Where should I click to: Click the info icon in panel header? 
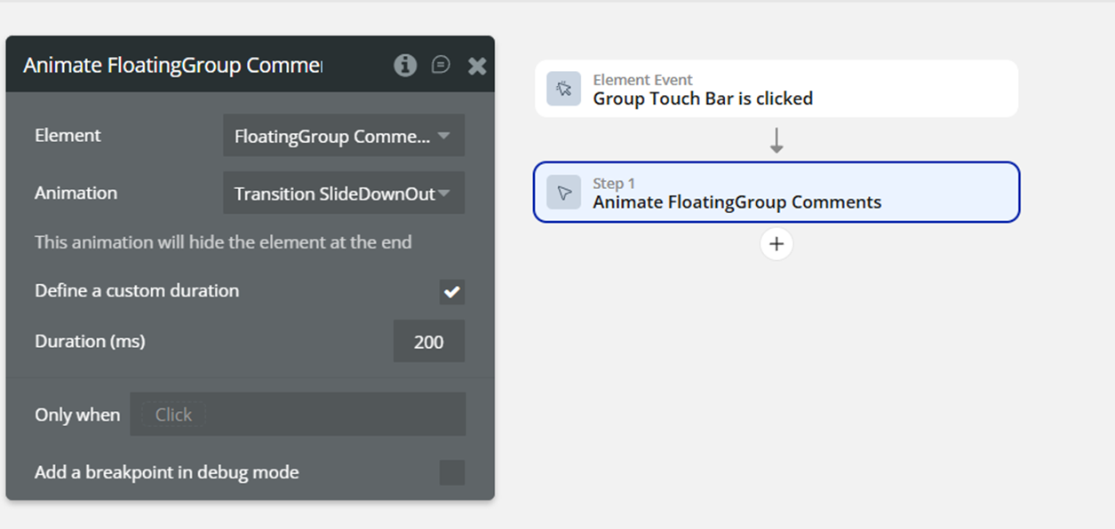405,65
